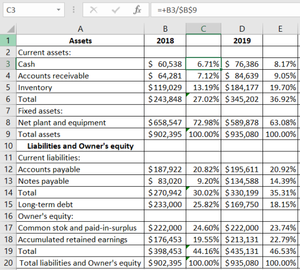
Task: Click the $187,922 cell
Action: click(165, 169)
